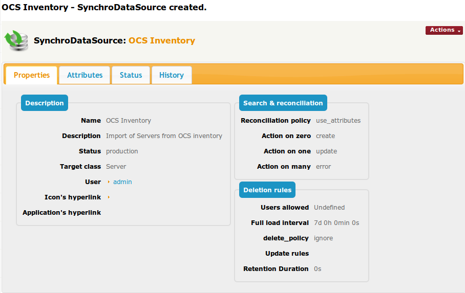
Task: Click the arrow icon next to Icon's hyperlink
Action: click(109, 197)
